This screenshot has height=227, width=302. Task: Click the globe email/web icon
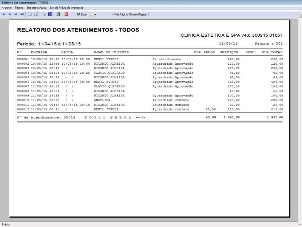pyautogui.click(x=58, y=14)
